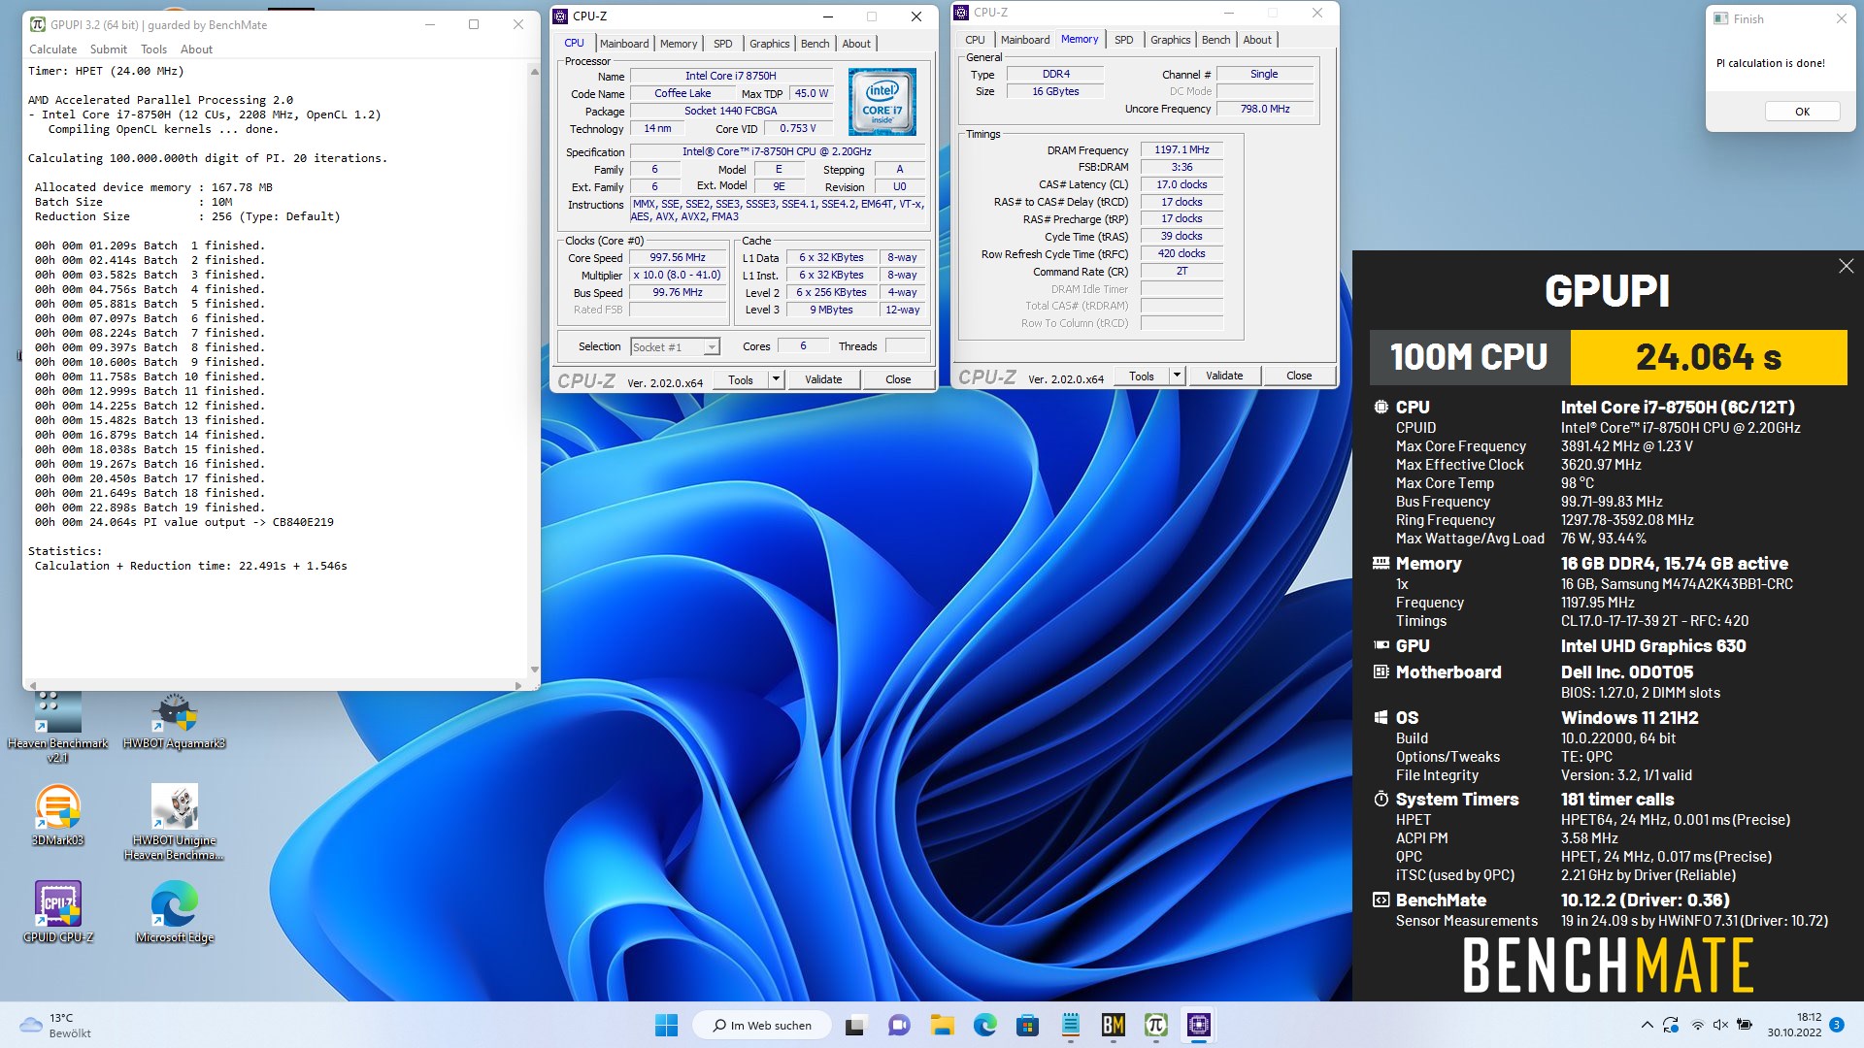The image size is (1864, 1048).
Task: Expand Tools dropdown arrow in CPU-Z CPU window
Action: tap(776, 379)
